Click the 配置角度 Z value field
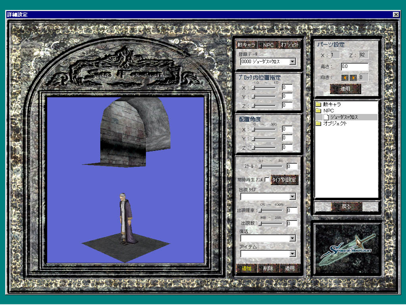The image size is (406, 305). click(x=287, y=147)
